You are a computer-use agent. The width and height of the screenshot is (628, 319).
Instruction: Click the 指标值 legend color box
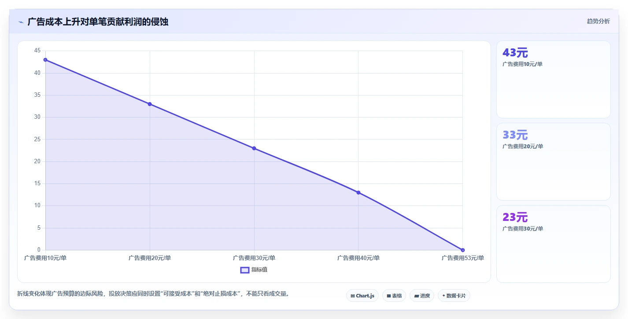245,270
